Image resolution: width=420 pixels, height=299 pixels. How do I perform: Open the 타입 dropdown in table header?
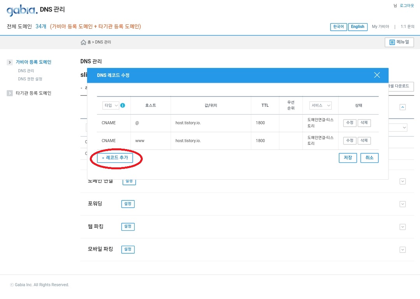coord(110,105)
